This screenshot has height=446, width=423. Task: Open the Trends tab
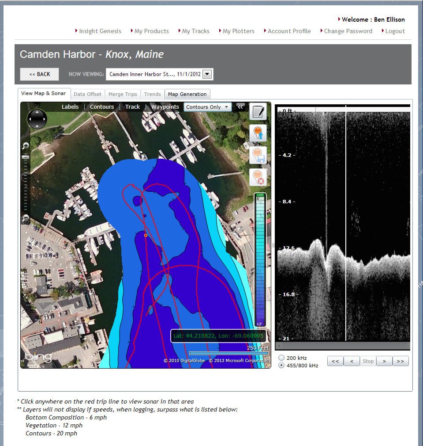coord(153,94)
